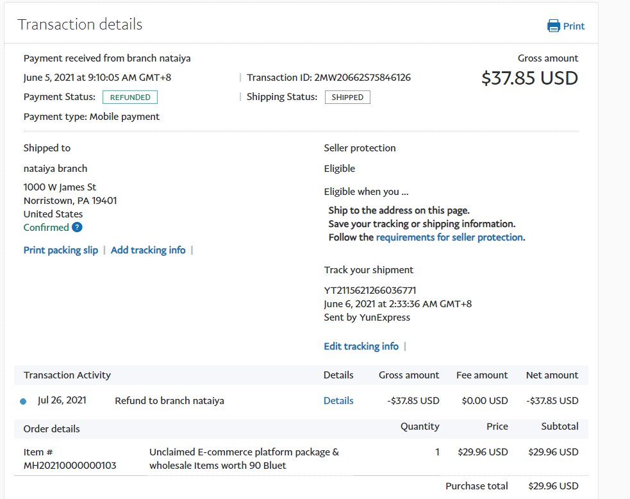This screenshot has width=630, height=499.
Task: Click tracking number YT2115621266036771
Action: pos(370,290)
